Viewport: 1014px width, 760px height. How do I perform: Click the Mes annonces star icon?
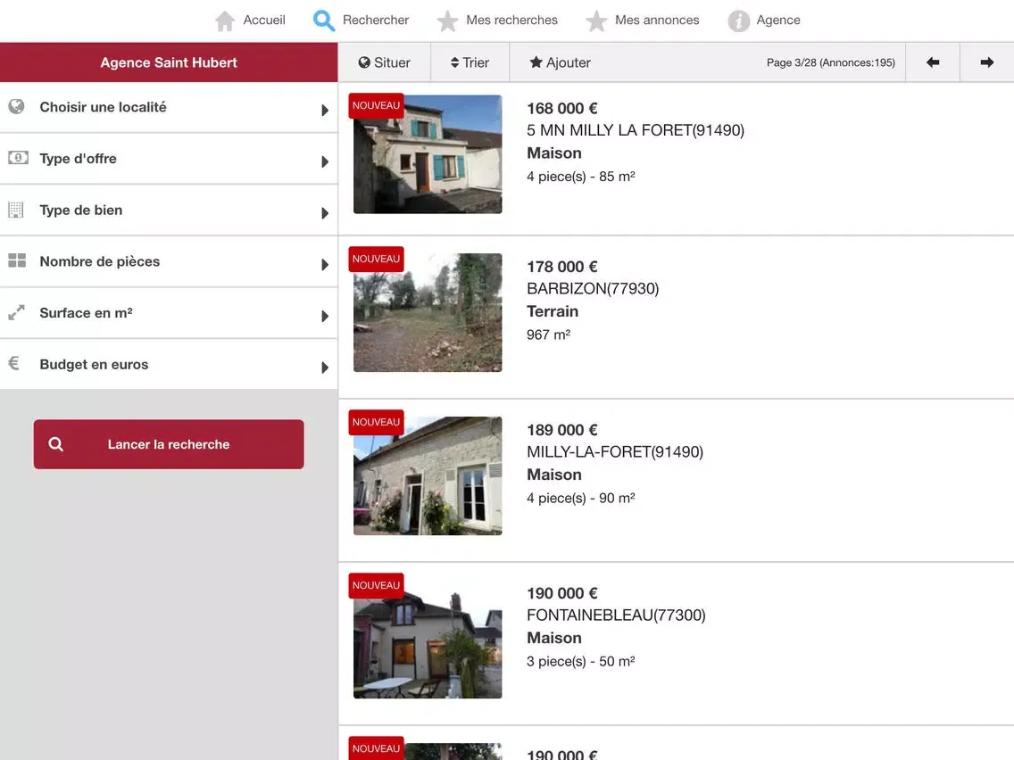tap(595, 21)
